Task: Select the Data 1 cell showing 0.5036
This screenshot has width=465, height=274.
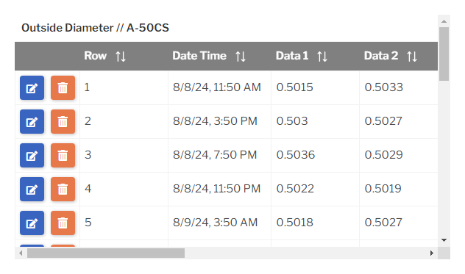Action: click(x=315, y=155)
